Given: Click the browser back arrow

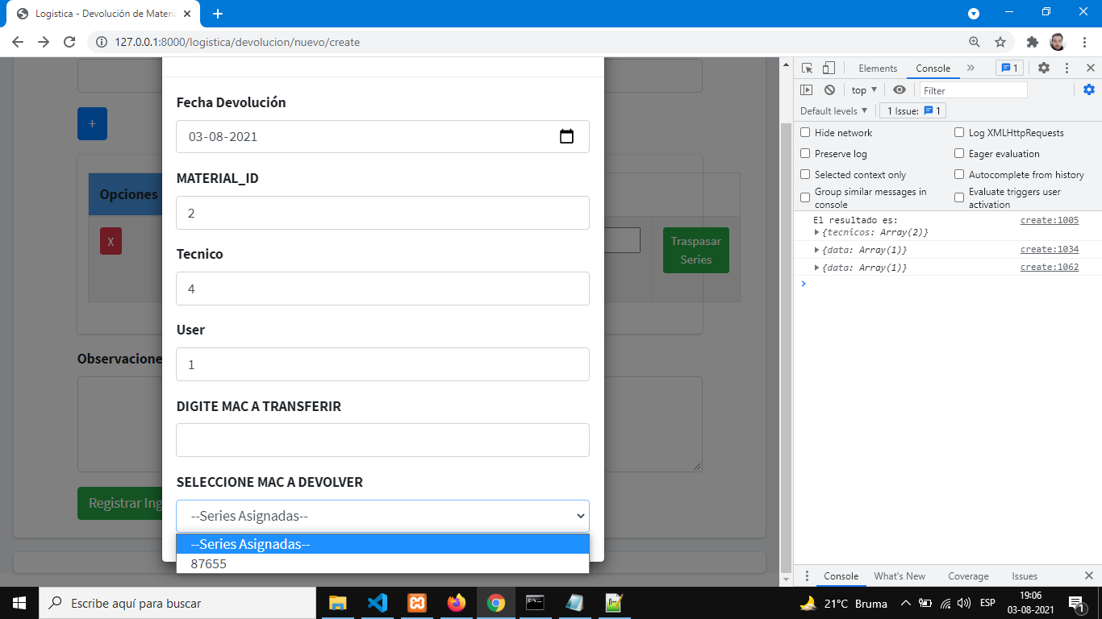Looking at the screenshot, I should (x=18, y=42).
